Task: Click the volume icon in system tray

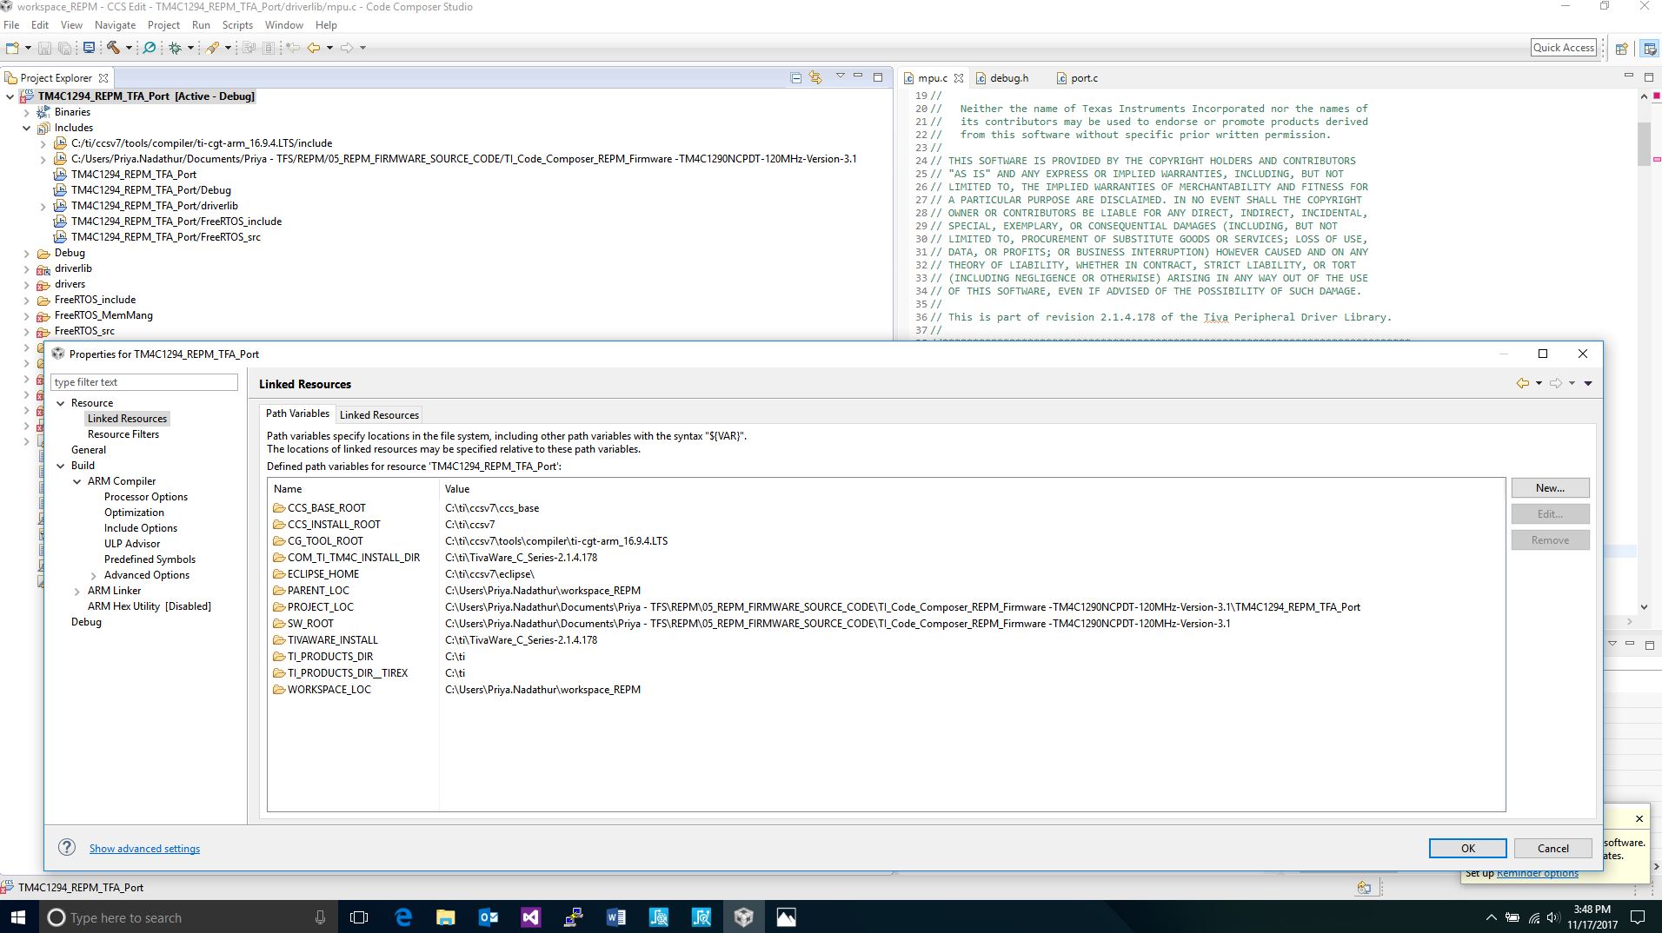Action: point(1553,917)
